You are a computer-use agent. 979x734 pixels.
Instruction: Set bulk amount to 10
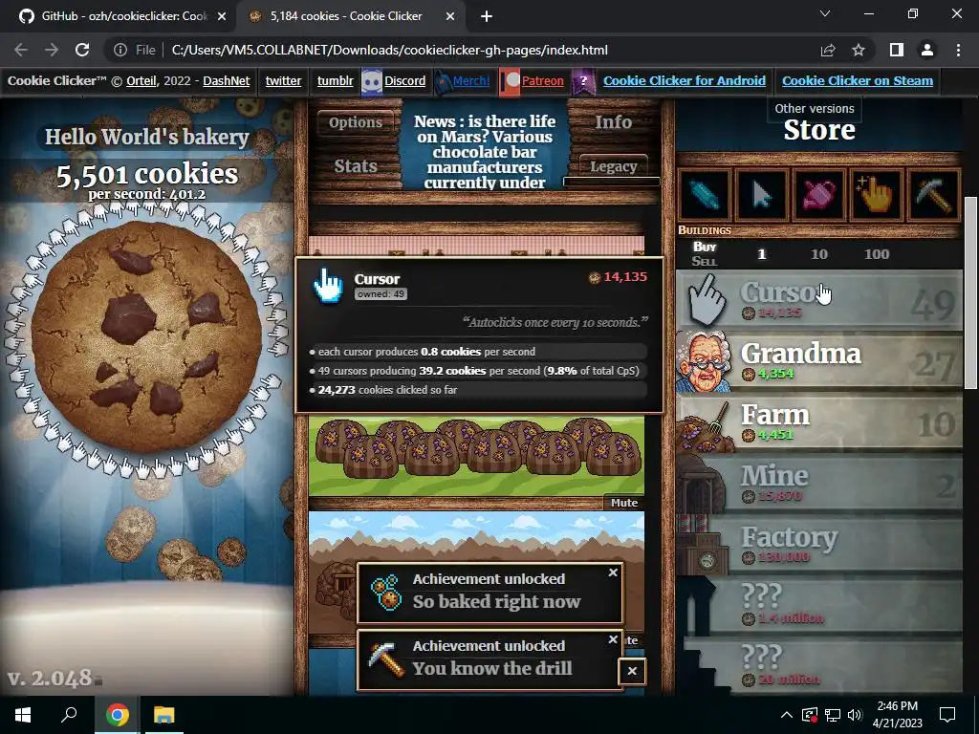coord(819,254)
